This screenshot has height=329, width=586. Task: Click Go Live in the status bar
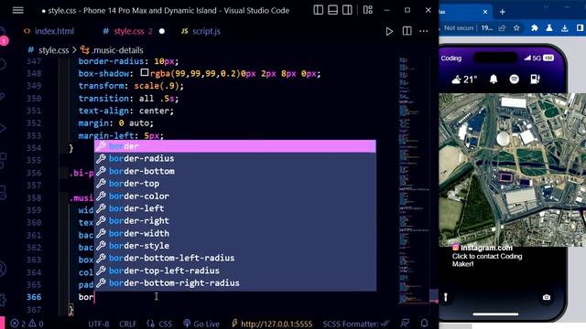click(x=201, y=324)
